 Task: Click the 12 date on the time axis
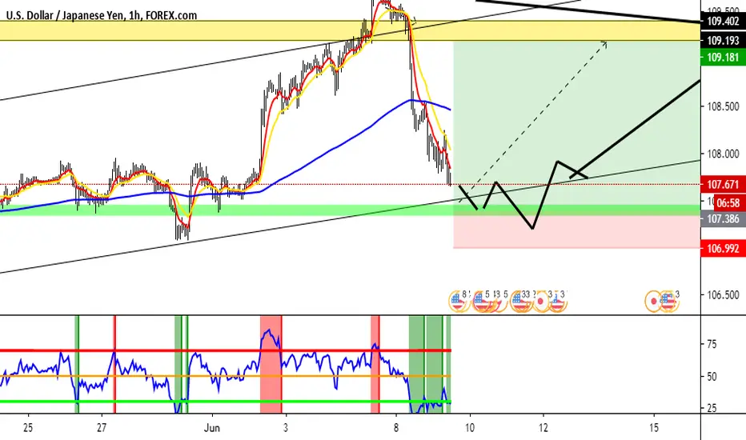tap(543, 428)
